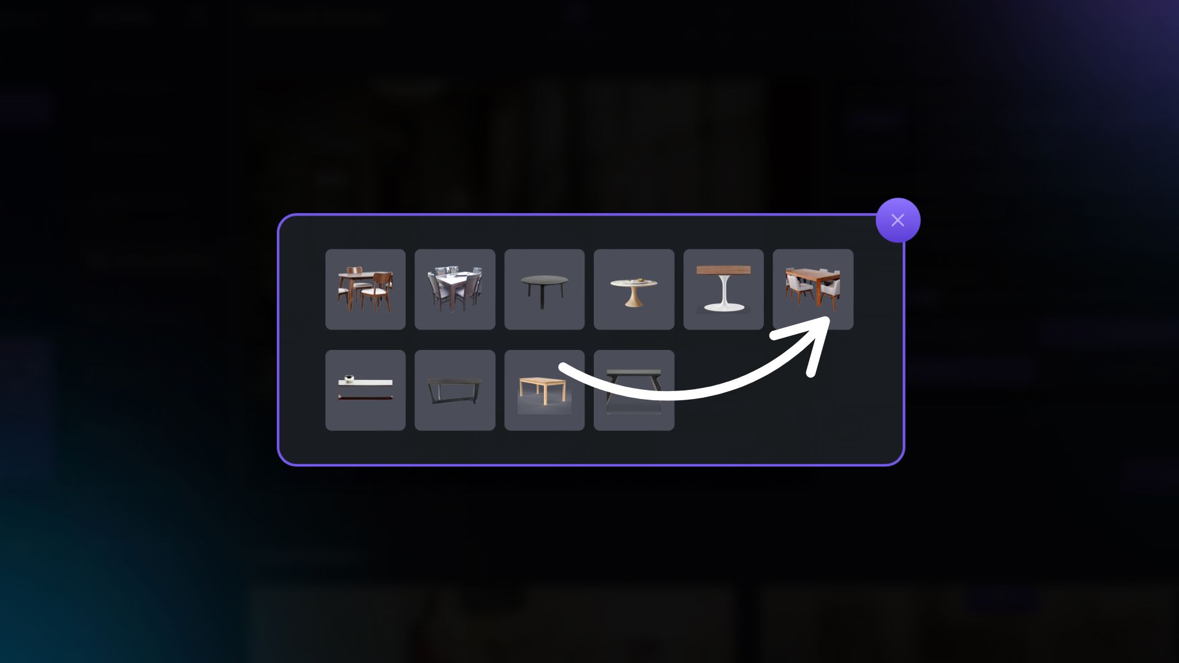1179x663 pixels.
Task: Select wooden dining set with brown chairs
Action: 365,289
